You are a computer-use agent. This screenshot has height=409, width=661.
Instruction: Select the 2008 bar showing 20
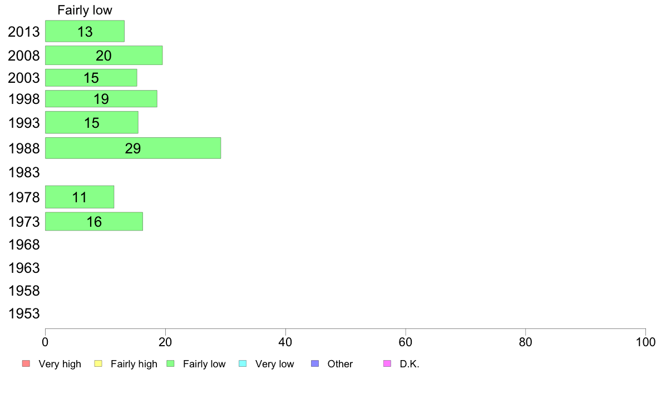103,56
